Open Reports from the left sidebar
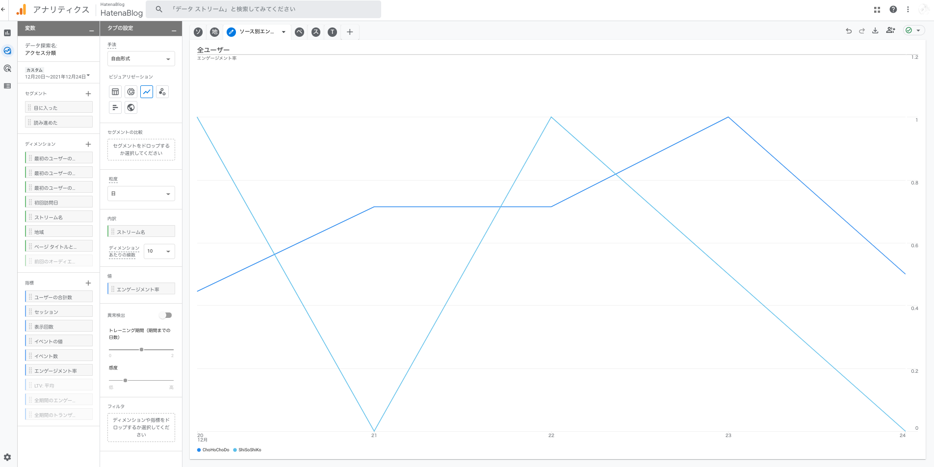The height and width of the screenshot is (467, 934). [7, 33]
